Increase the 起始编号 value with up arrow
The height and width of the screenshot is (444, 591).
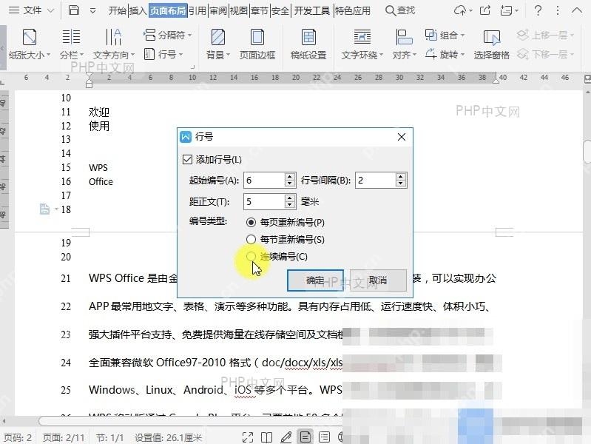coord(289,177)
